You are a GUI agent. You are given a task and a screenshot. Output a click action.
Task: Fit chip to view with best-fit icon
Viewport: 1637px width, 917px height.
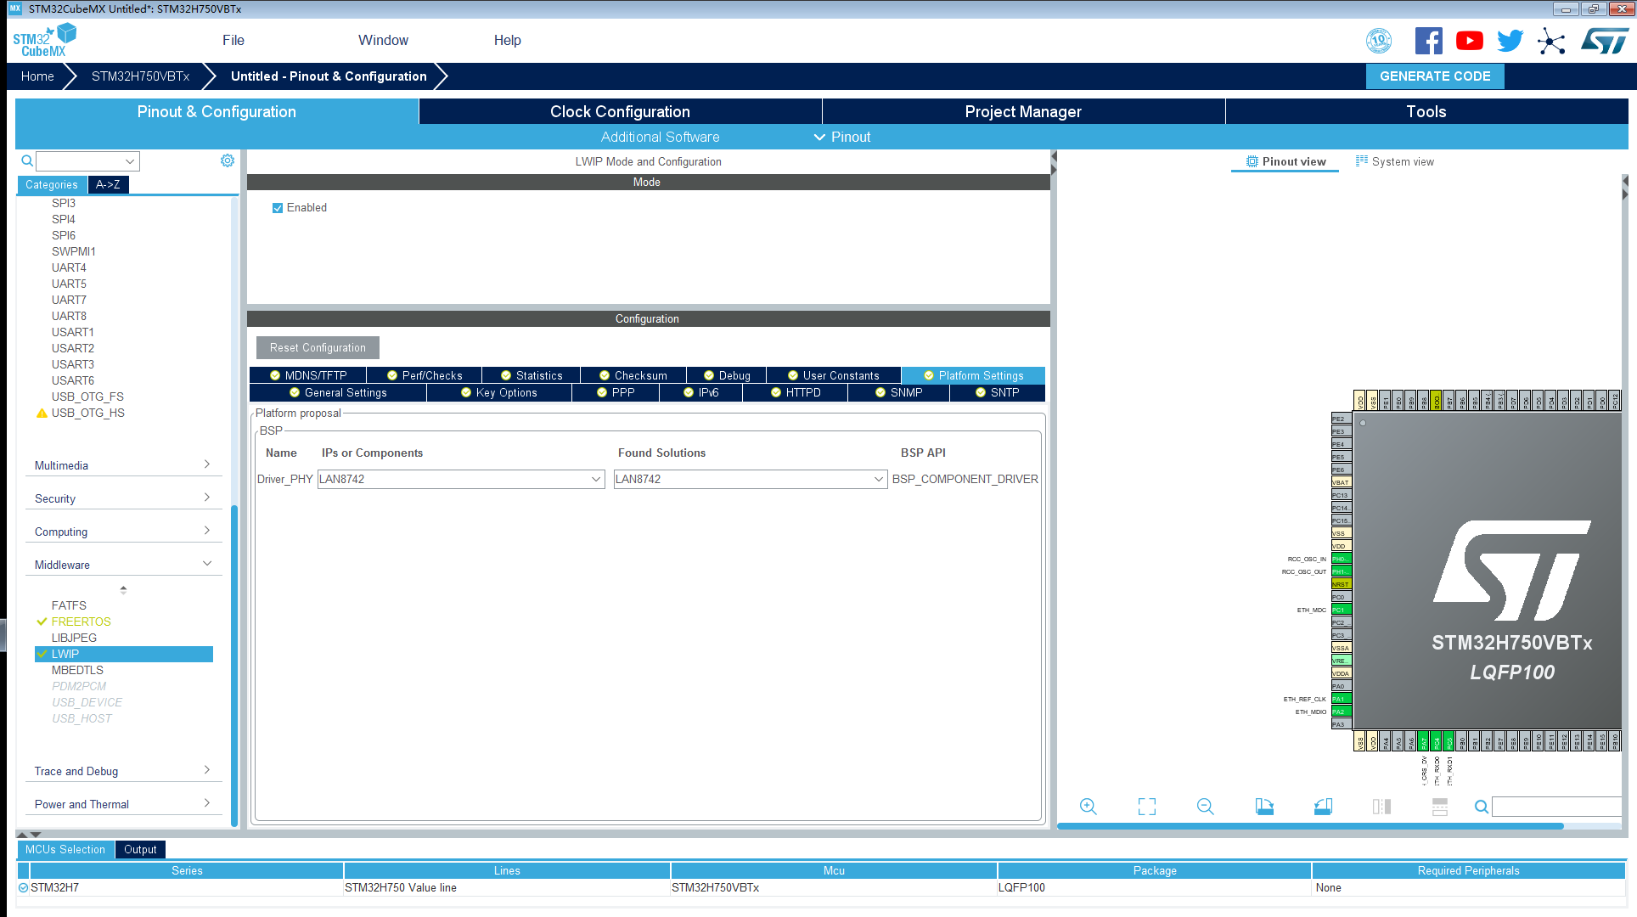pyautogui.click(x=1146, y=807)
